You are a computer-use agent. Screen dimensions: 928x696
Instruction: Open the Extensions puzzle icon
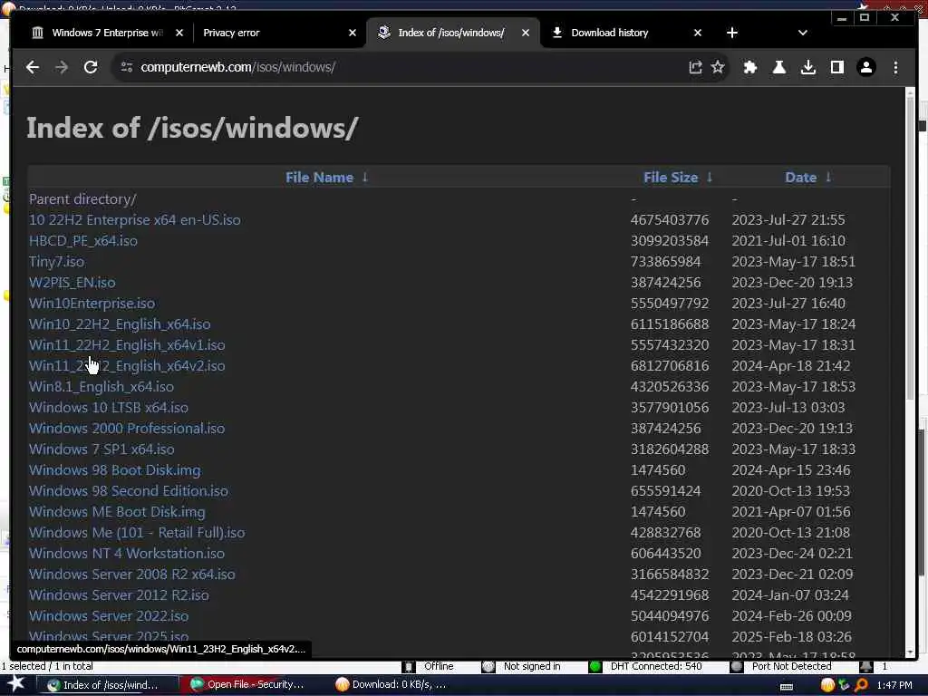749,67
